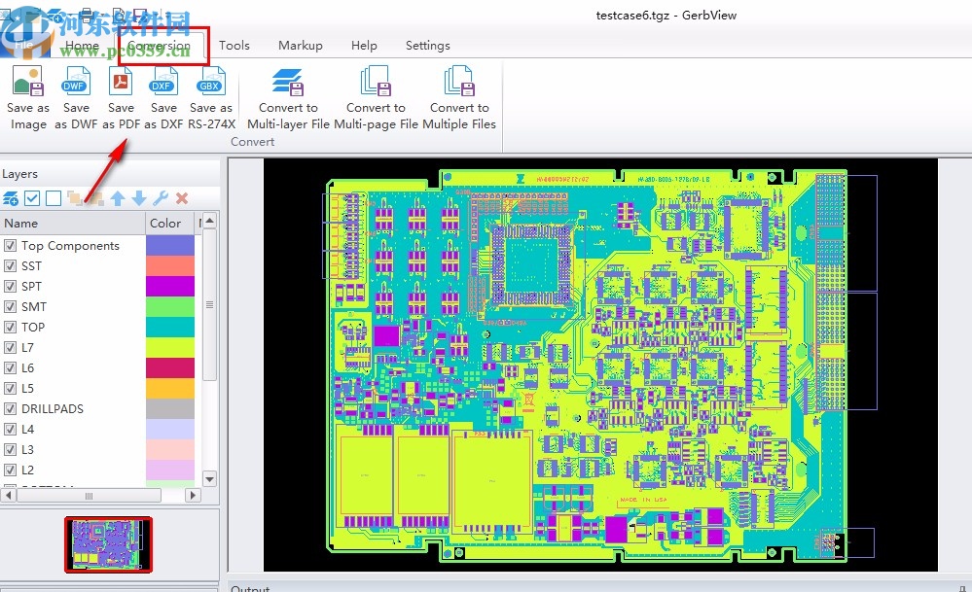Open the Tools ribbon tab
Viewport: 972px width, 592px height.
[x=234, y=46]
